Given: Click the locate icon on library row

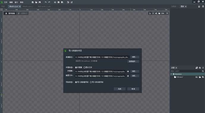Looking at the screenshot, I should (203, 77).
